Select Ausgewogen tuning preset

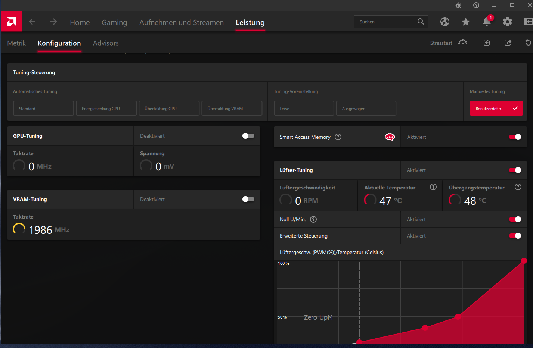[x=366, y=108]
